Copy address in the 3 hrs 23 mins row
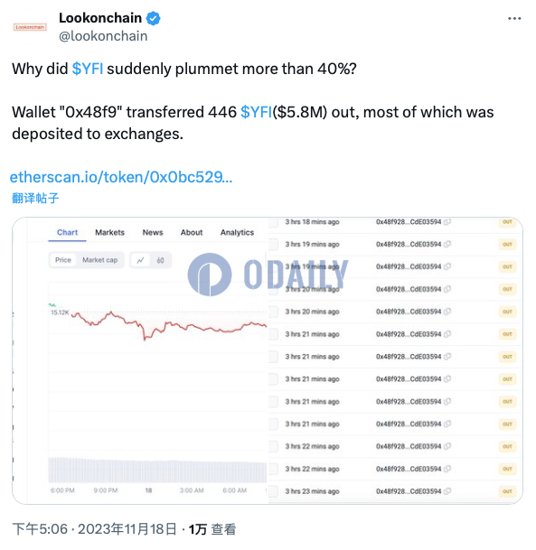536x550 pixels. tap(447, 491)
